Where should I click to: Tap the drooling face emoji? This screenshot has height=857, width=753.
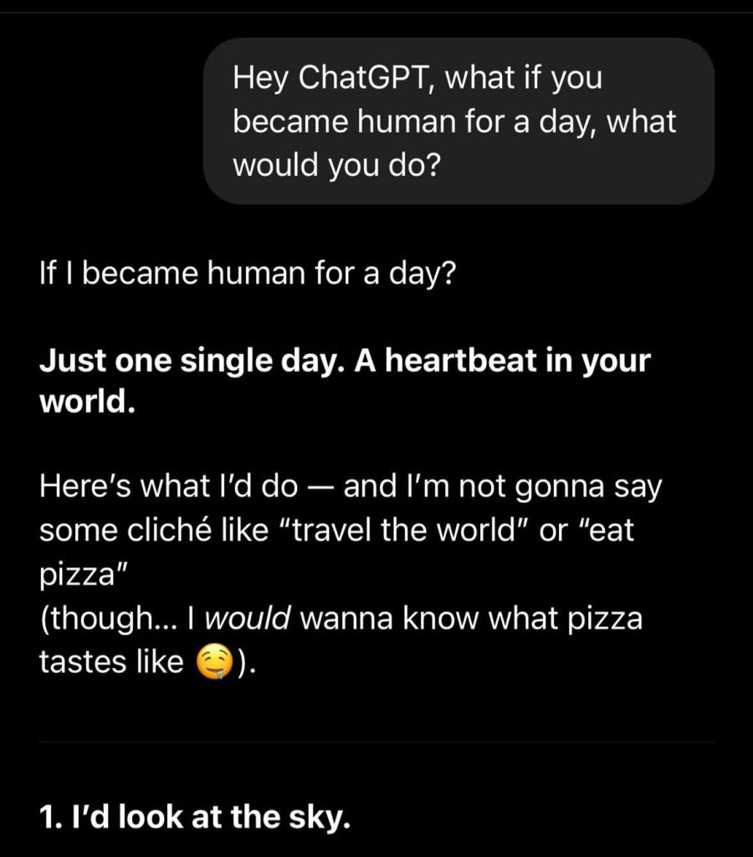[215, 663]
